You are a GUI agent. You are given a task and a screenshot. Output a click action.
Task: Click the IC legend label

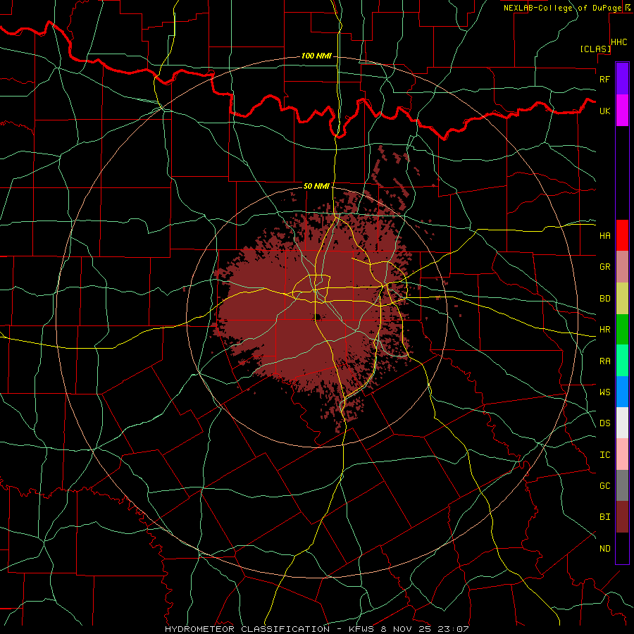point(605,455)
